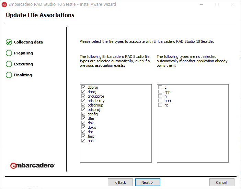This screenshot has width=241, height=189.
Task: Cancel the installation wizard
Action: click(x=222, y=182)
